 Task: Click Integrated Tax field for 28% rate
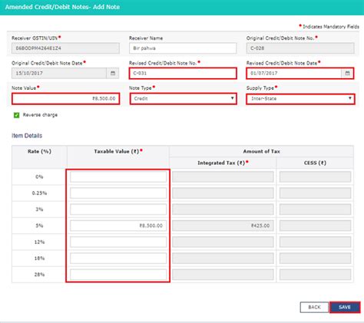(223, 275)
